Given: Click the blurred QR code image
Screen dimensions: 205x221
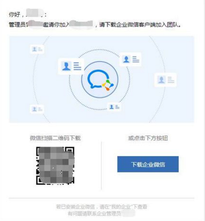Looking at the screenshot, I should (x=55, y=166).
